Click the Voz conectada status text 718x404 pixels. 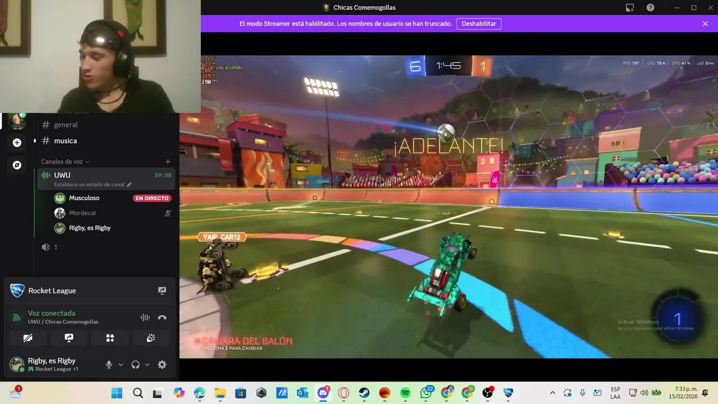[52, 313]
